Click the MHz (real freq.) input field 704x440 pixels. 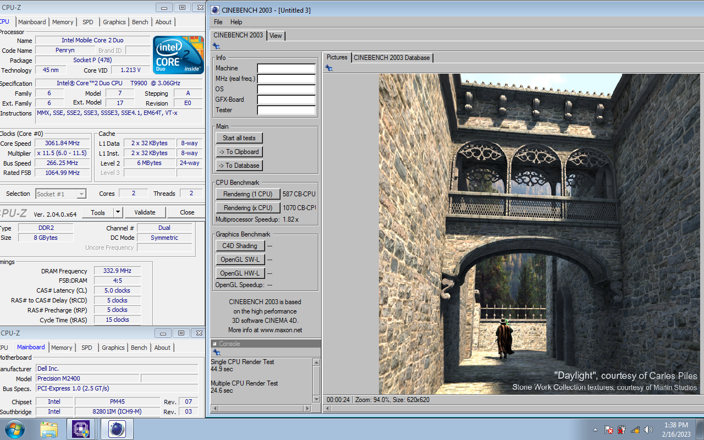click(x=287, y=79)
